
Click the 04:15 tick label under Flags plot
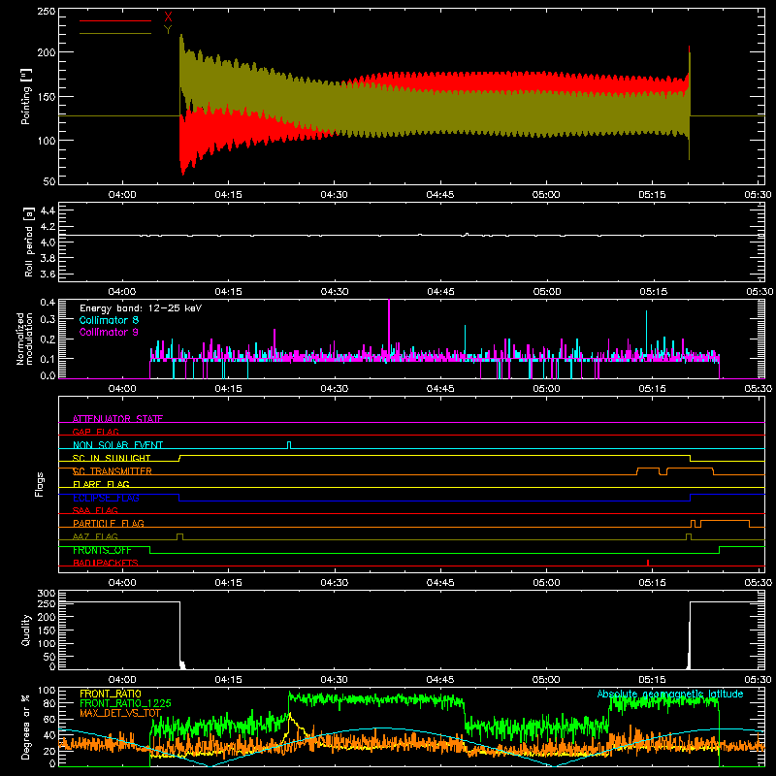tap(228, 583)
